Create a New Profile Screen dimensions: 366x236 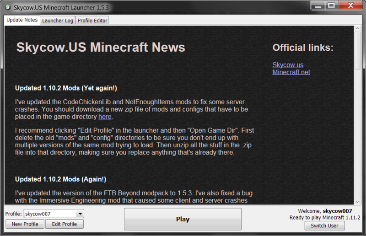tap(25, 224)
